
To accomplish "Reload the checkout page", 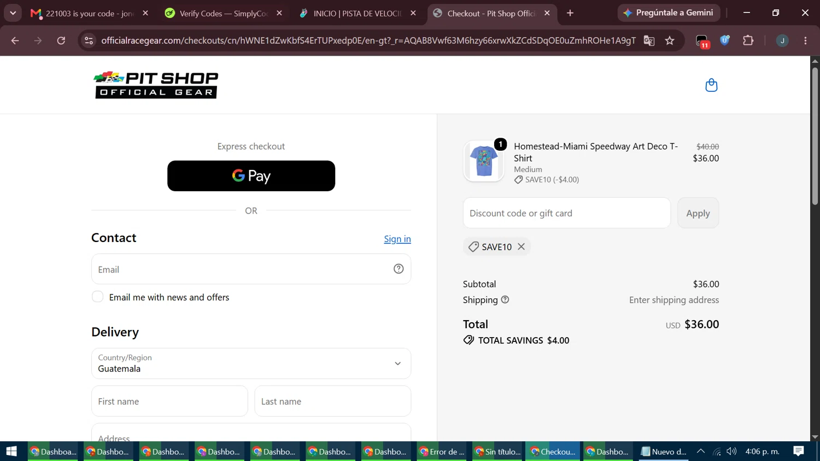I will coord(61,40).
